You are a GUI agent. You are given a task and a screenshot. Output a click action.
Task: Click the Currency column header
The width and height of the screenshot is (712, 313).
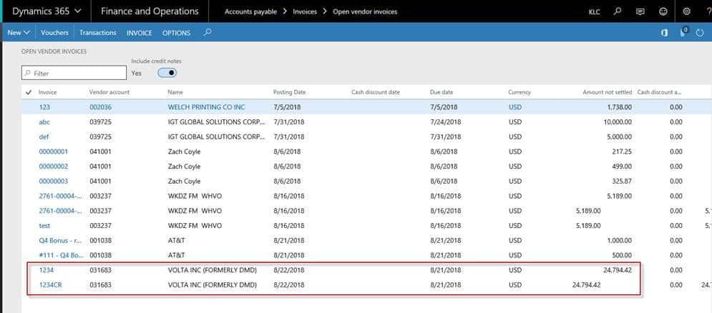(520, 92)
